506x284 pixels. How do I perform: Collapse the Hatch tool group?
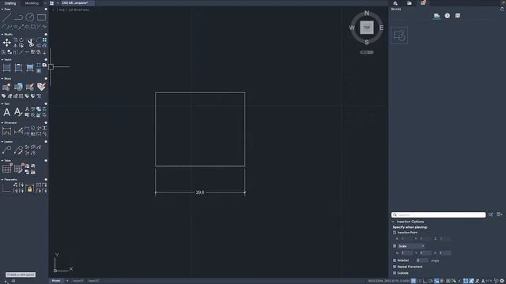coord(2,60)
